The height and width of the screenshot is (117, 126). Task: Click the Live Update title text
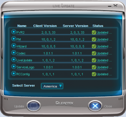point(64,6)
